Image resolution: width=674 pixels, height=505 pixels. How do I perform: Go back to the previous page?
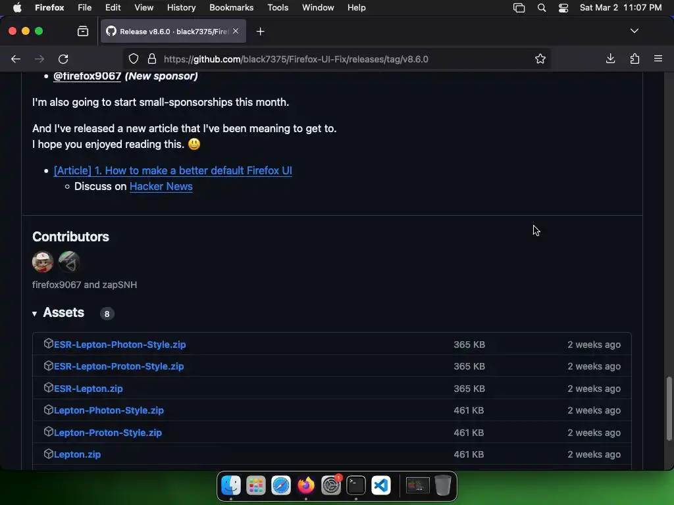(16, 59)
